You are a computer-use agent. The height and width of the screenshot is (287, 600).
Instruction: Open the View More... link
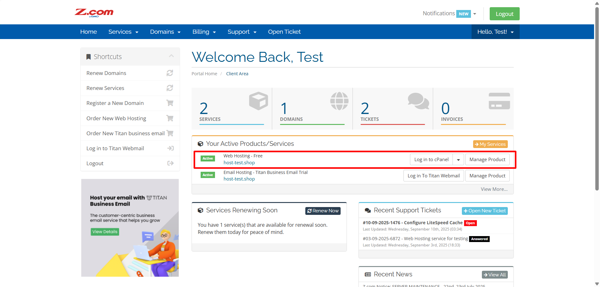point(494,189)
